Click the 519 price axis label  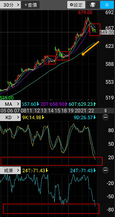(109, 98)
